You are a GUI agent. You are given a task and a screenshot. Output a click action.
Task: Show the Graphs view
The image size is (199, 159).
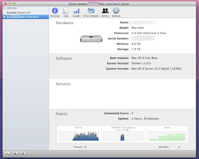point(76,12)
